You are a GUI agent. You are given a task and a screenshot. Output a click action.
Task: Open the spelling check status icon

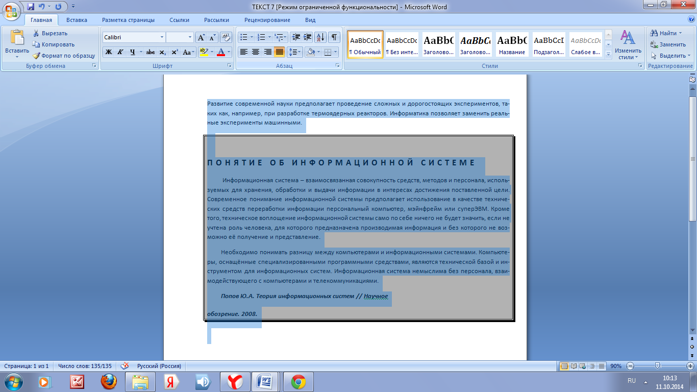[x=124, y=366]
